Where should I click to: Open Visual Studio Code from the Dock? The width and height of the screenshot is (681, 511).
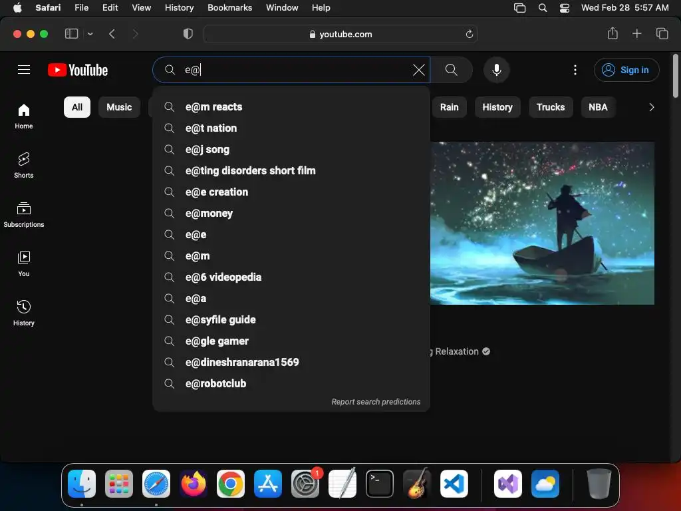tap(454, 484)
